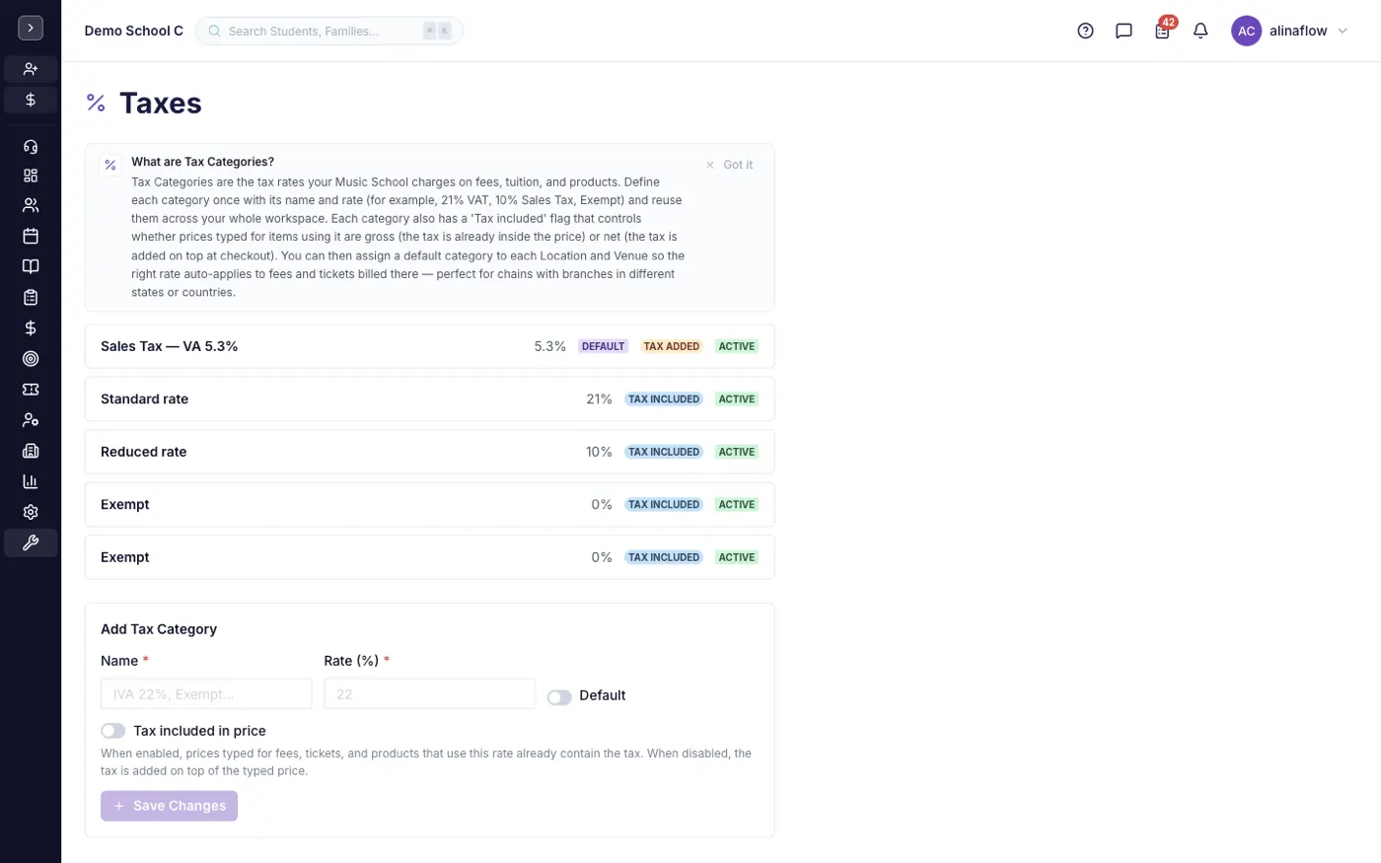
Task: Dismiss the info box via Got it
Action: (x=738, y=165)
